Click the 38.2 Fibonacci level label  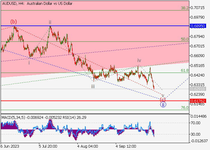pos(185,8)
